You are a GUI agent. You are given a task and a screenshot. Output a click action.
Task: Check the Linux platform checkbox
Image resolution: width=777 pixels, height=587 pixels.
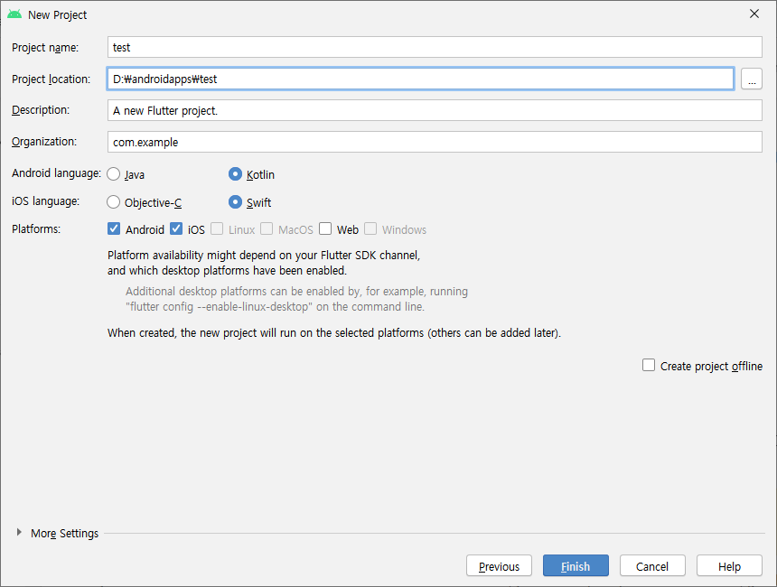pos(217,228)
